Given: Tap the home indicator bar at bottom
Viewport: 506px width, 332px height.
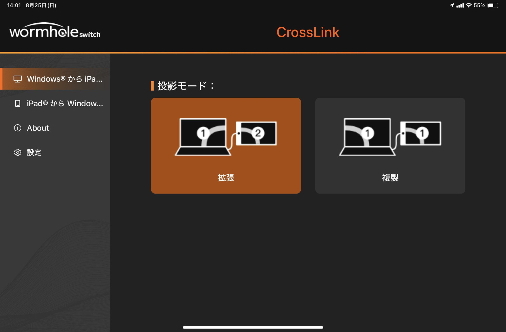Looking at the screenshot, I should click(x=253, y=327).
